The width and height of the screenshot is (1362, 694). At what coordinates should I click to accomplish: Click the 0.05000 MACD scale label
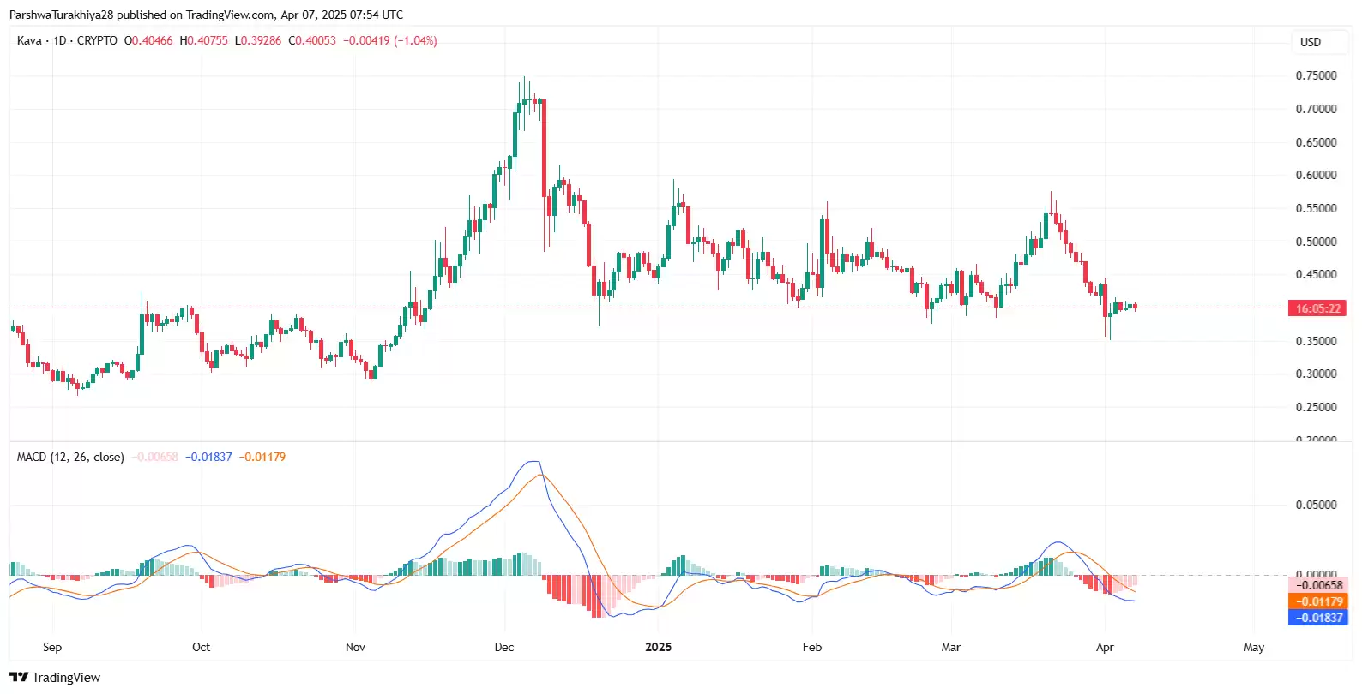[x=1316, y=505]
